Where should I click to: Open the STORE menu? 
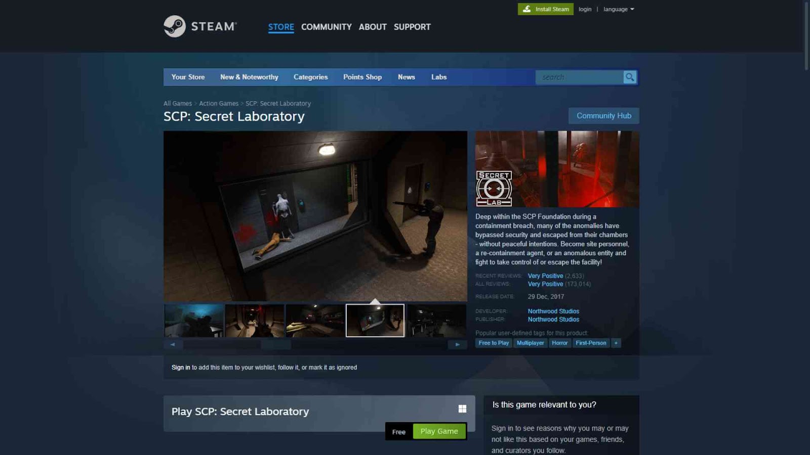[281, 27]
